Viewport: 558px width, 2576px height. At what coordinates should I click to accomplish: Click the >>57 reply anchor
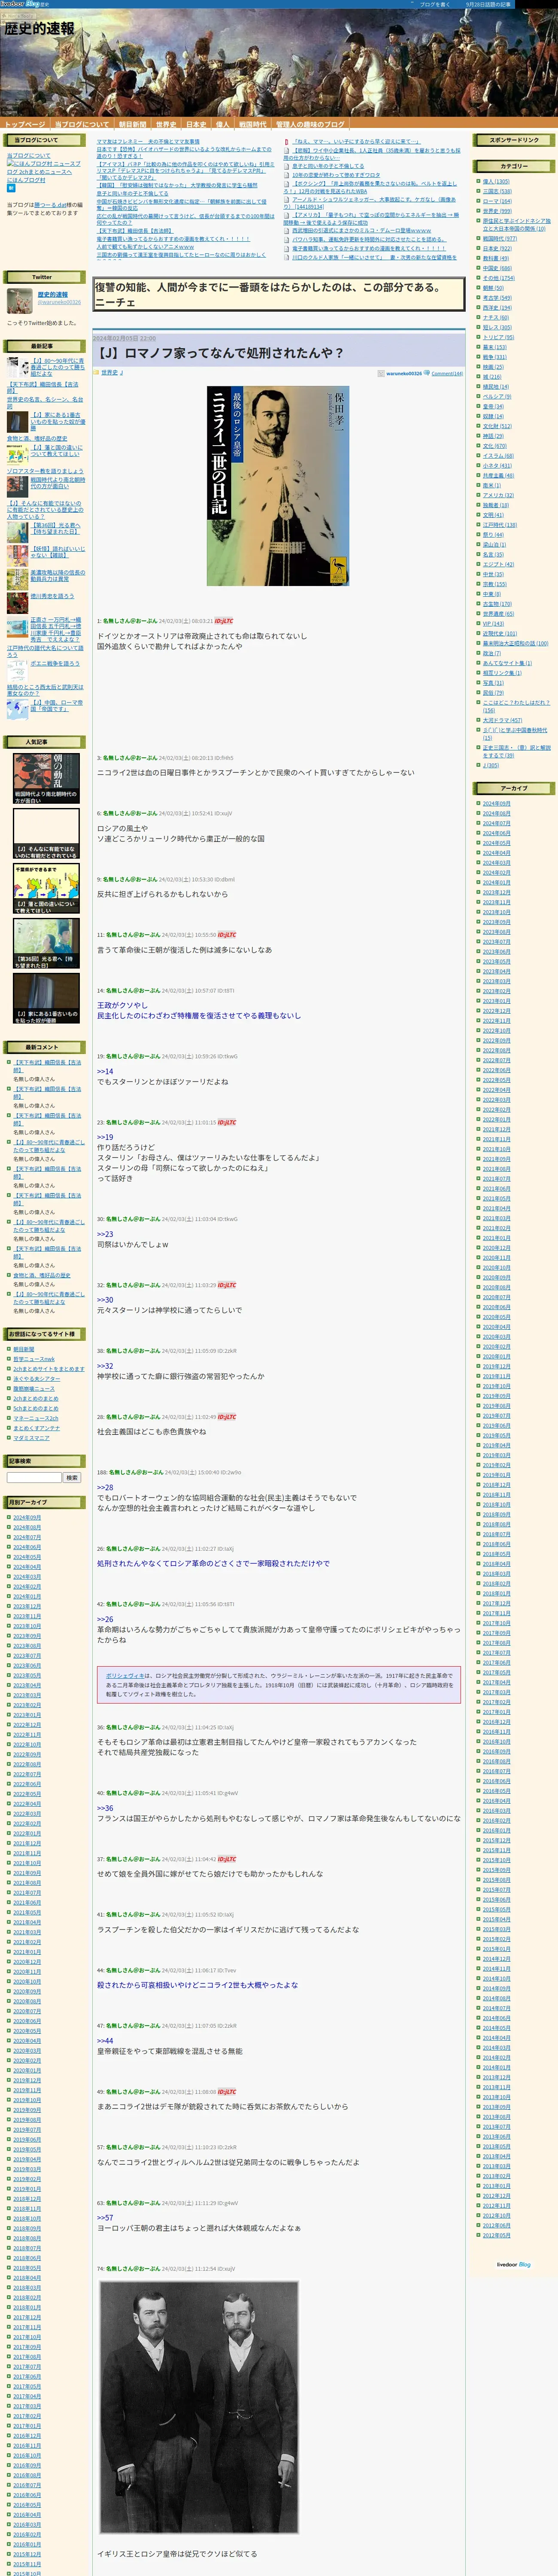click(105, 2218)
